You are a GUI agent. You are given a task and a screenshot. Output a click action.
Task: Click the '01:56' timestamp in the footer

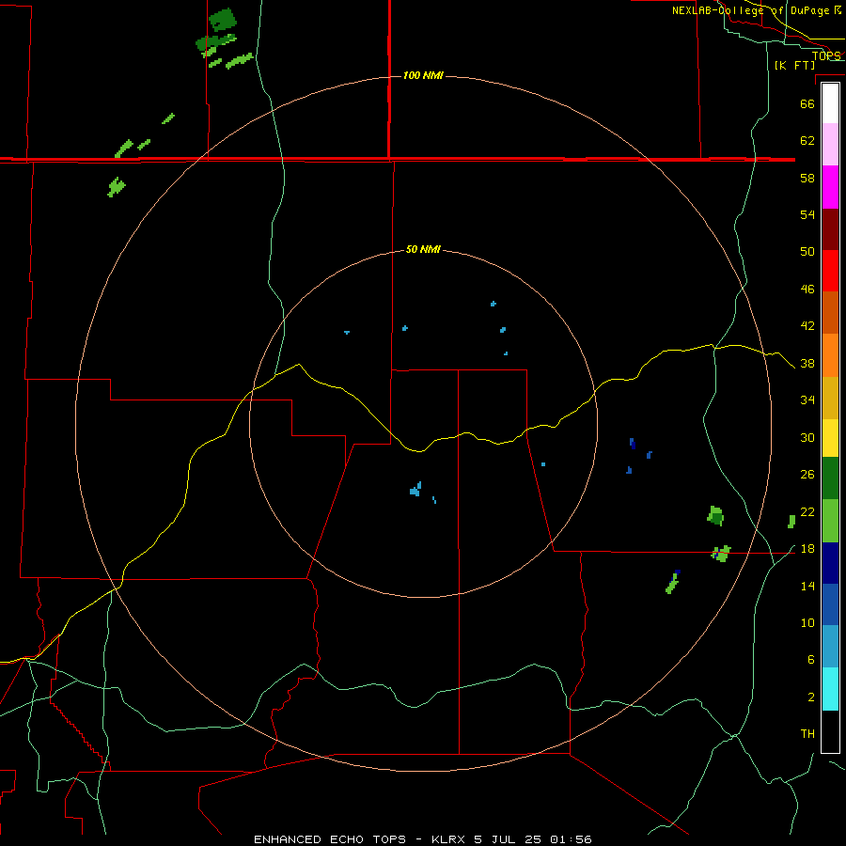(571, 839)
